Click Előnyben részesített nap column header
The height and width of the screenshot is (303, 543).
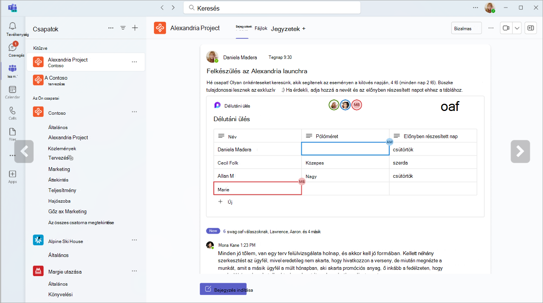[x=433, y=136]
